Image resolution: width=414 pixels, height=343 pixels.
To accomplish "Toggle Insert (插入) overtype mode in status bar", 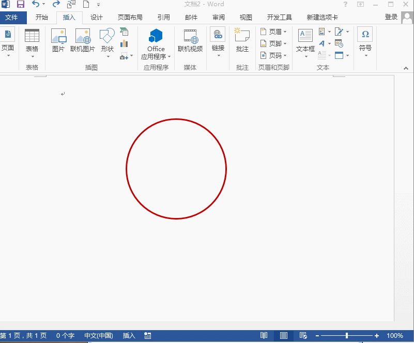I will click(129, 336).
